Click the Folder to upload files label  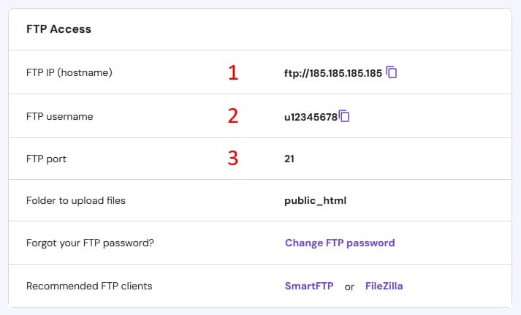coord(76,201)
